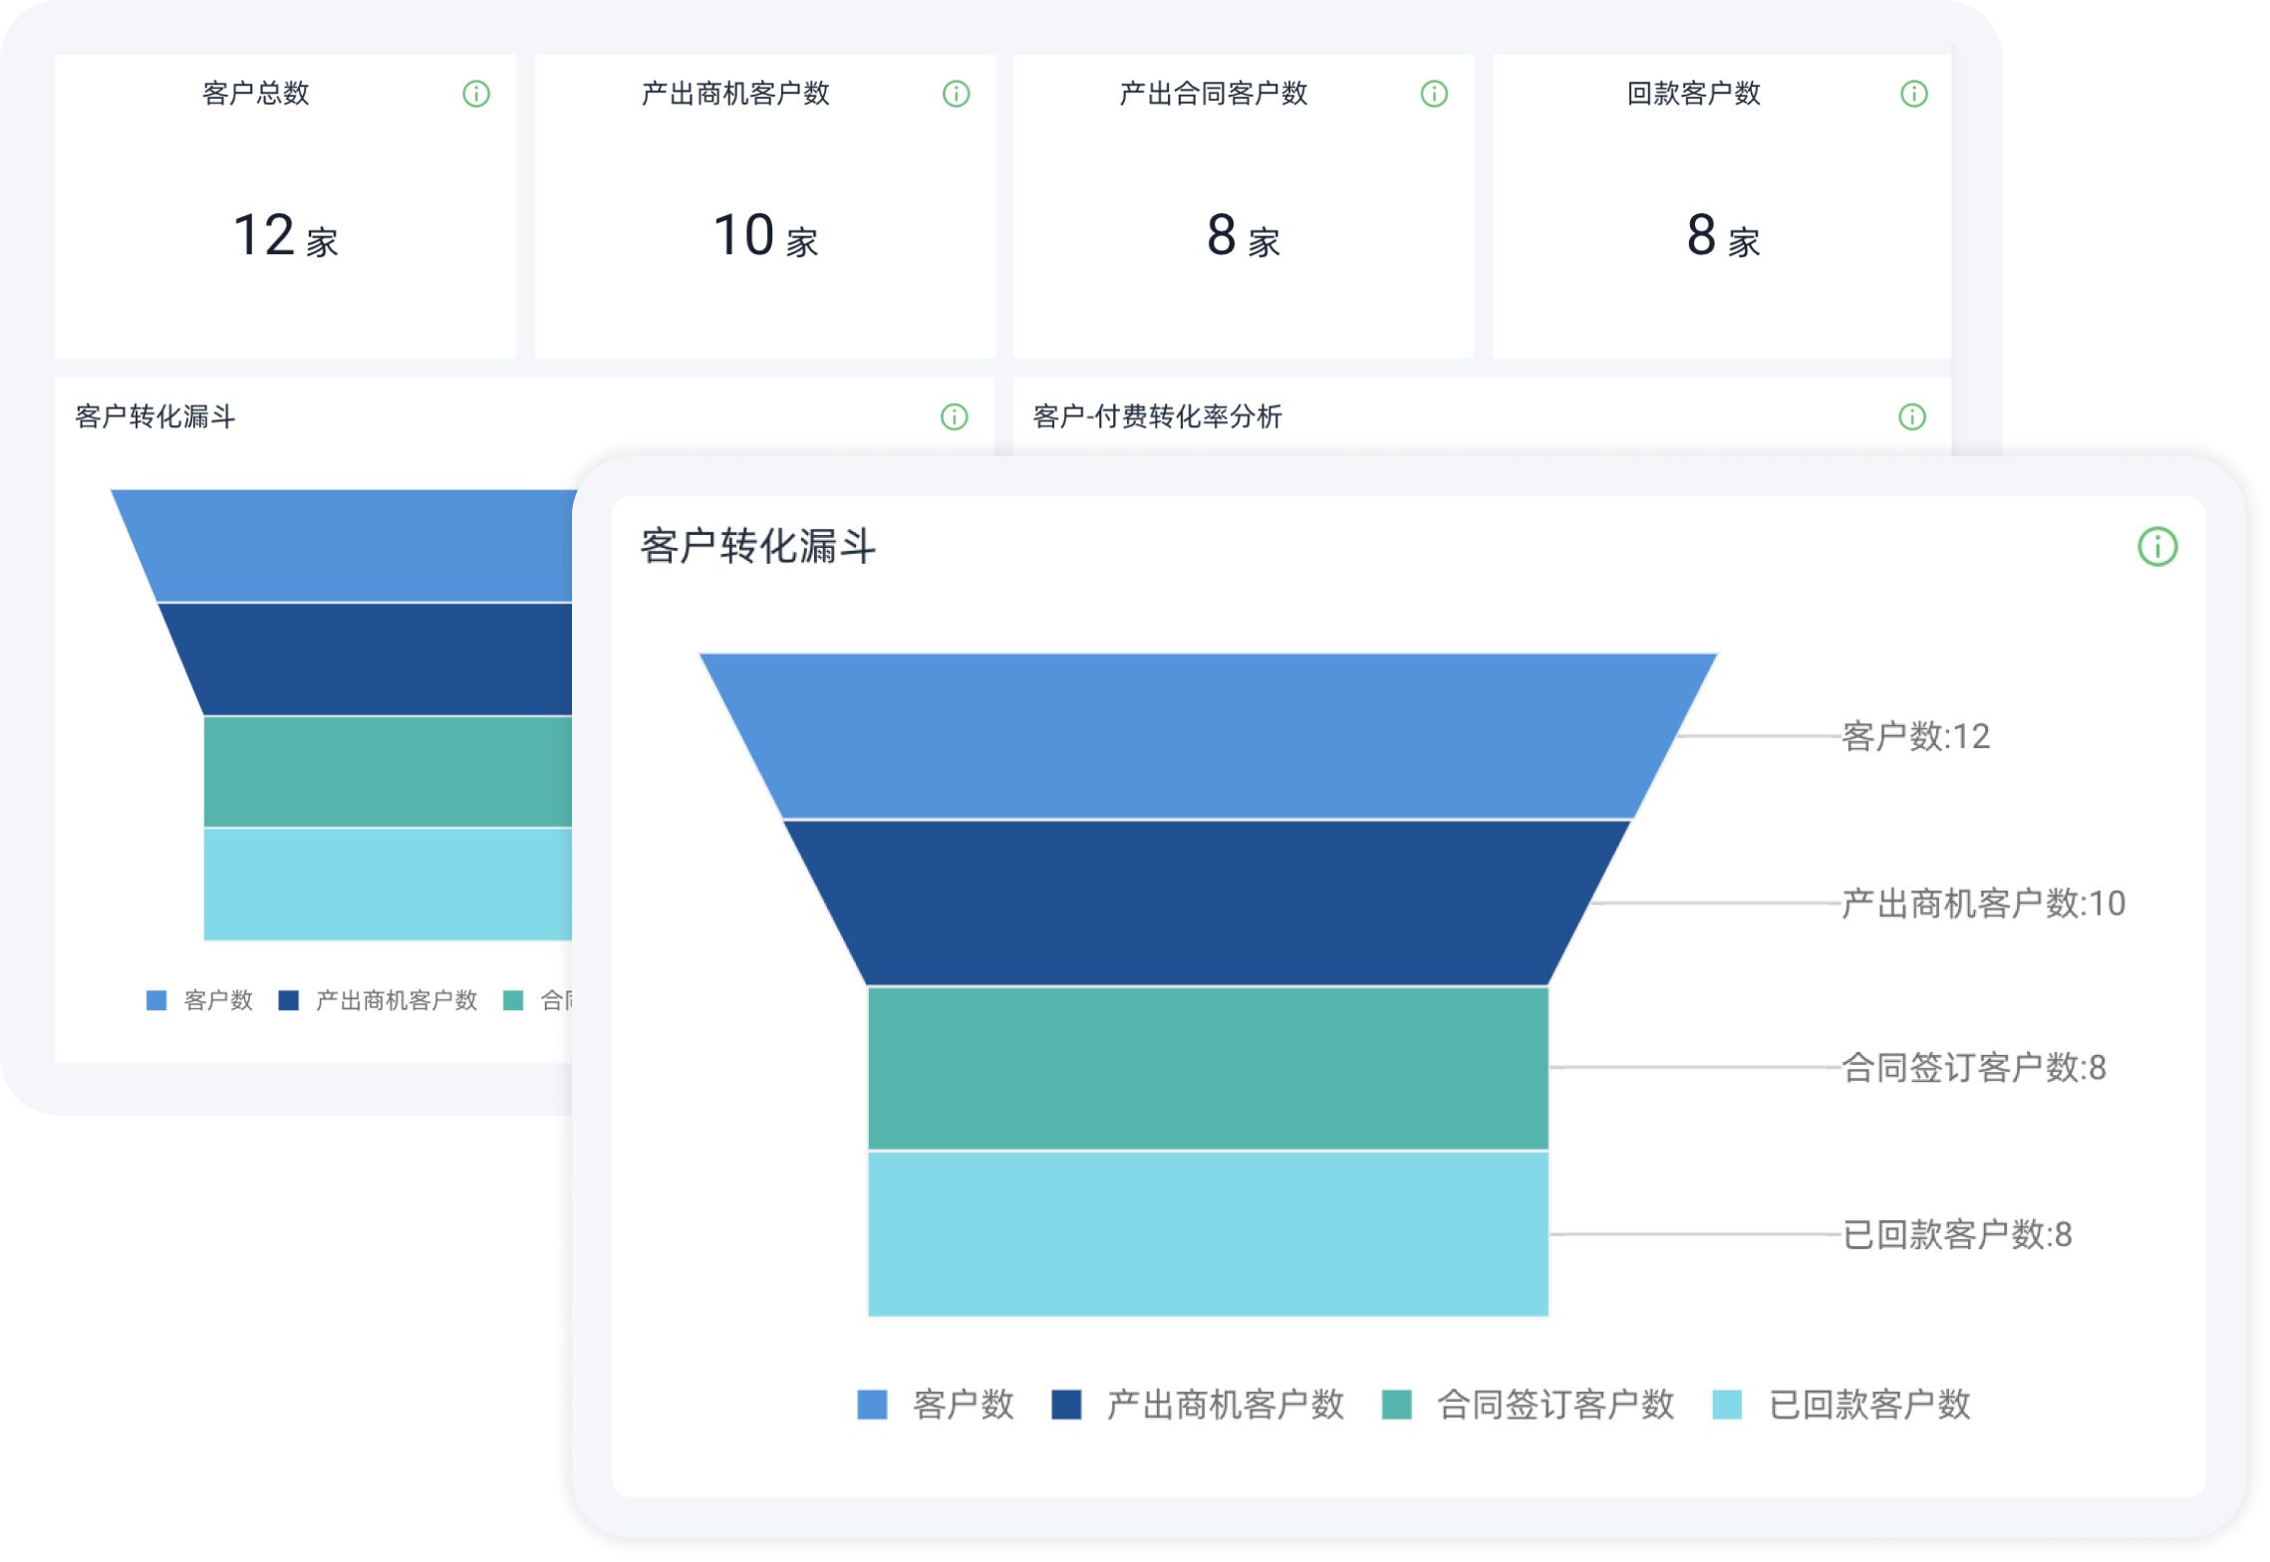
Task: Toggle 产出商机客户数 legend in large funnel
Action: click(x=1225, y=1405)
